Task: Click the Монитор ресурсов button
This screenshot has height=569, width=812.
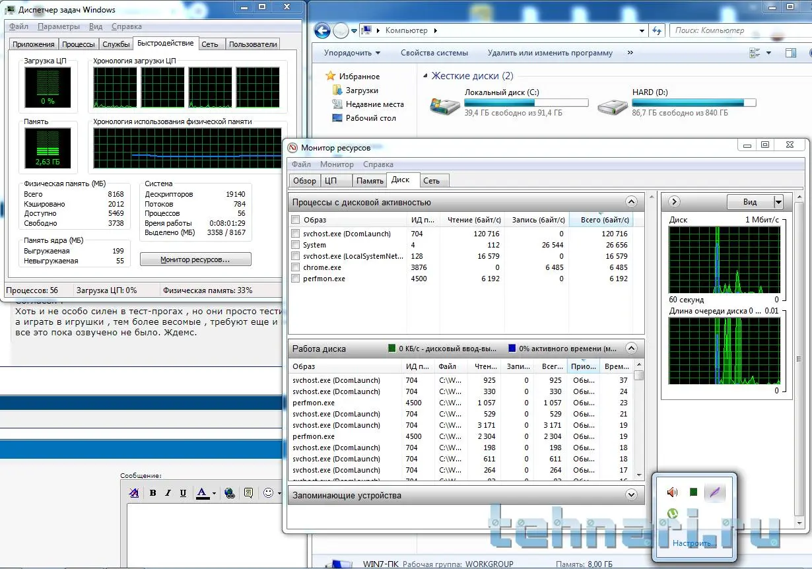Action: (x=195, y=260)
